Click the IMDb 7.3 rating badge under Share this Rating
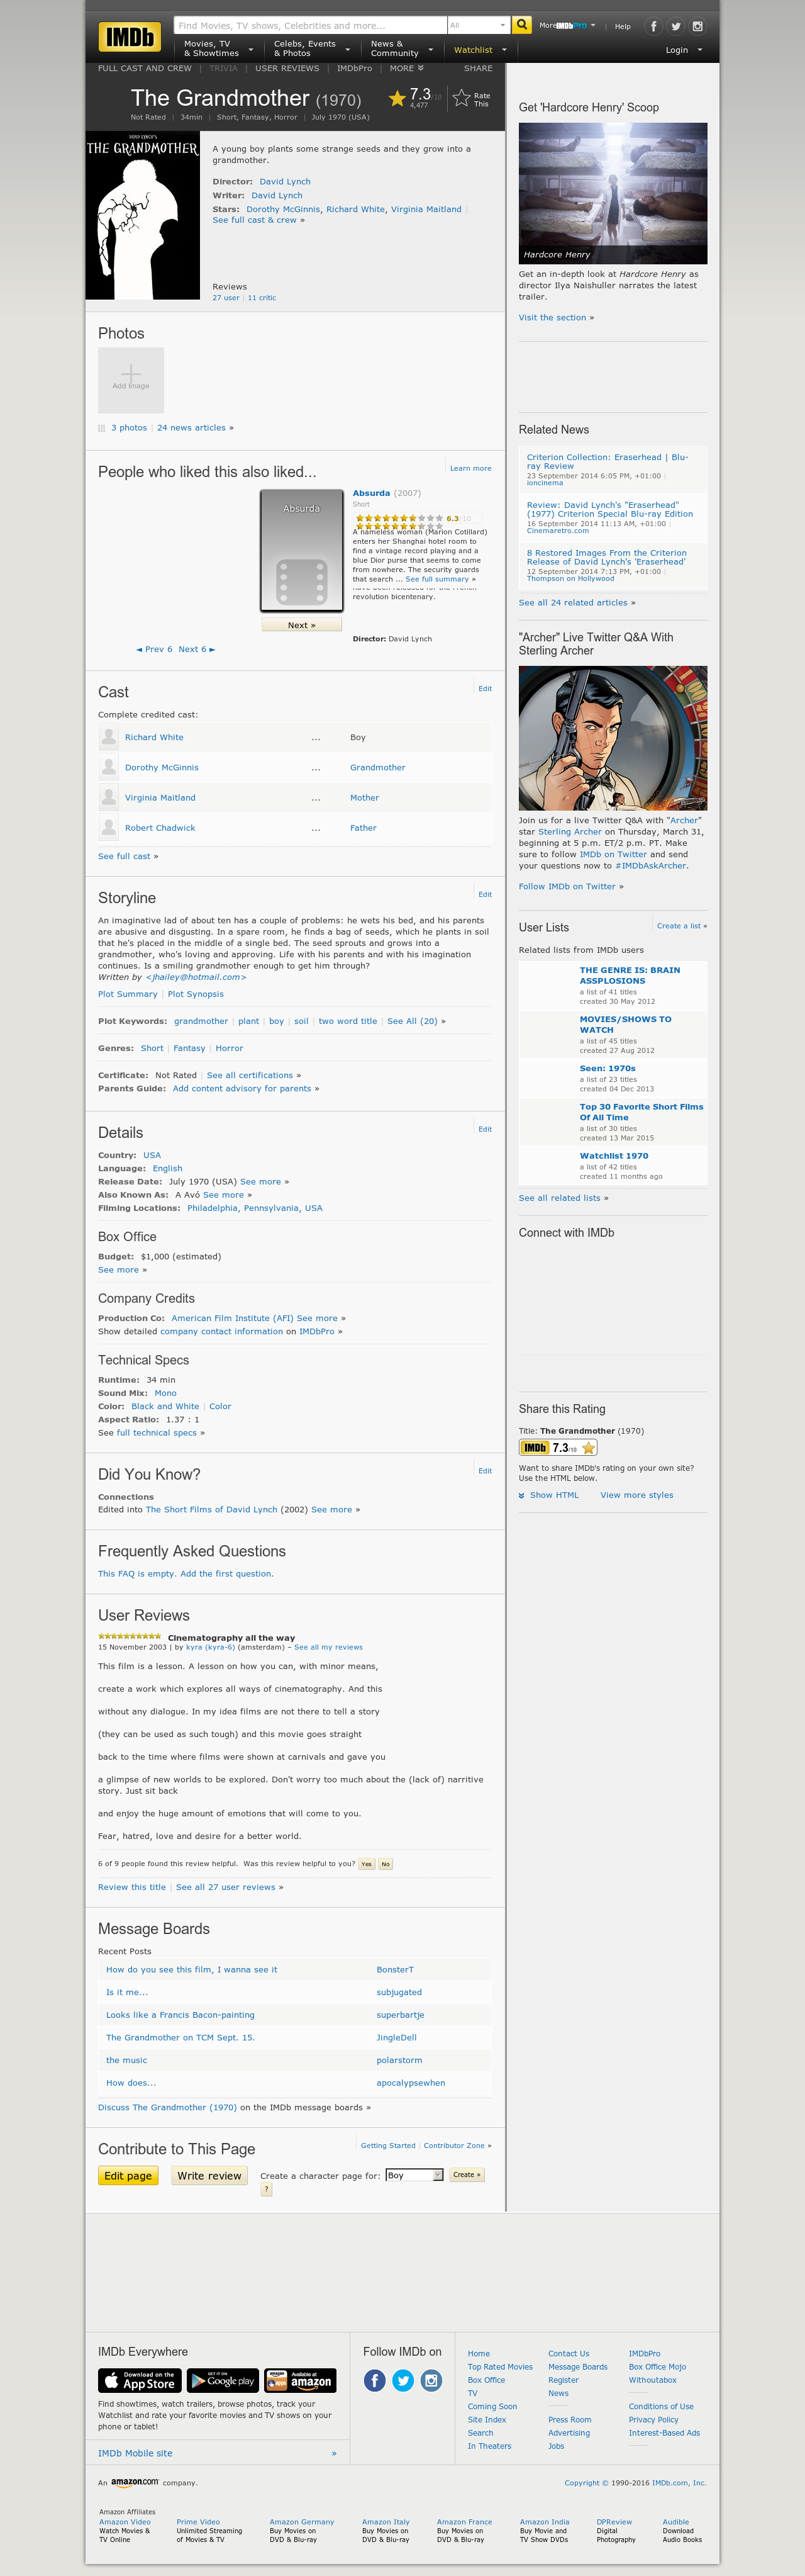Screen dimensions: 805x2576 tap(558, 1448)
